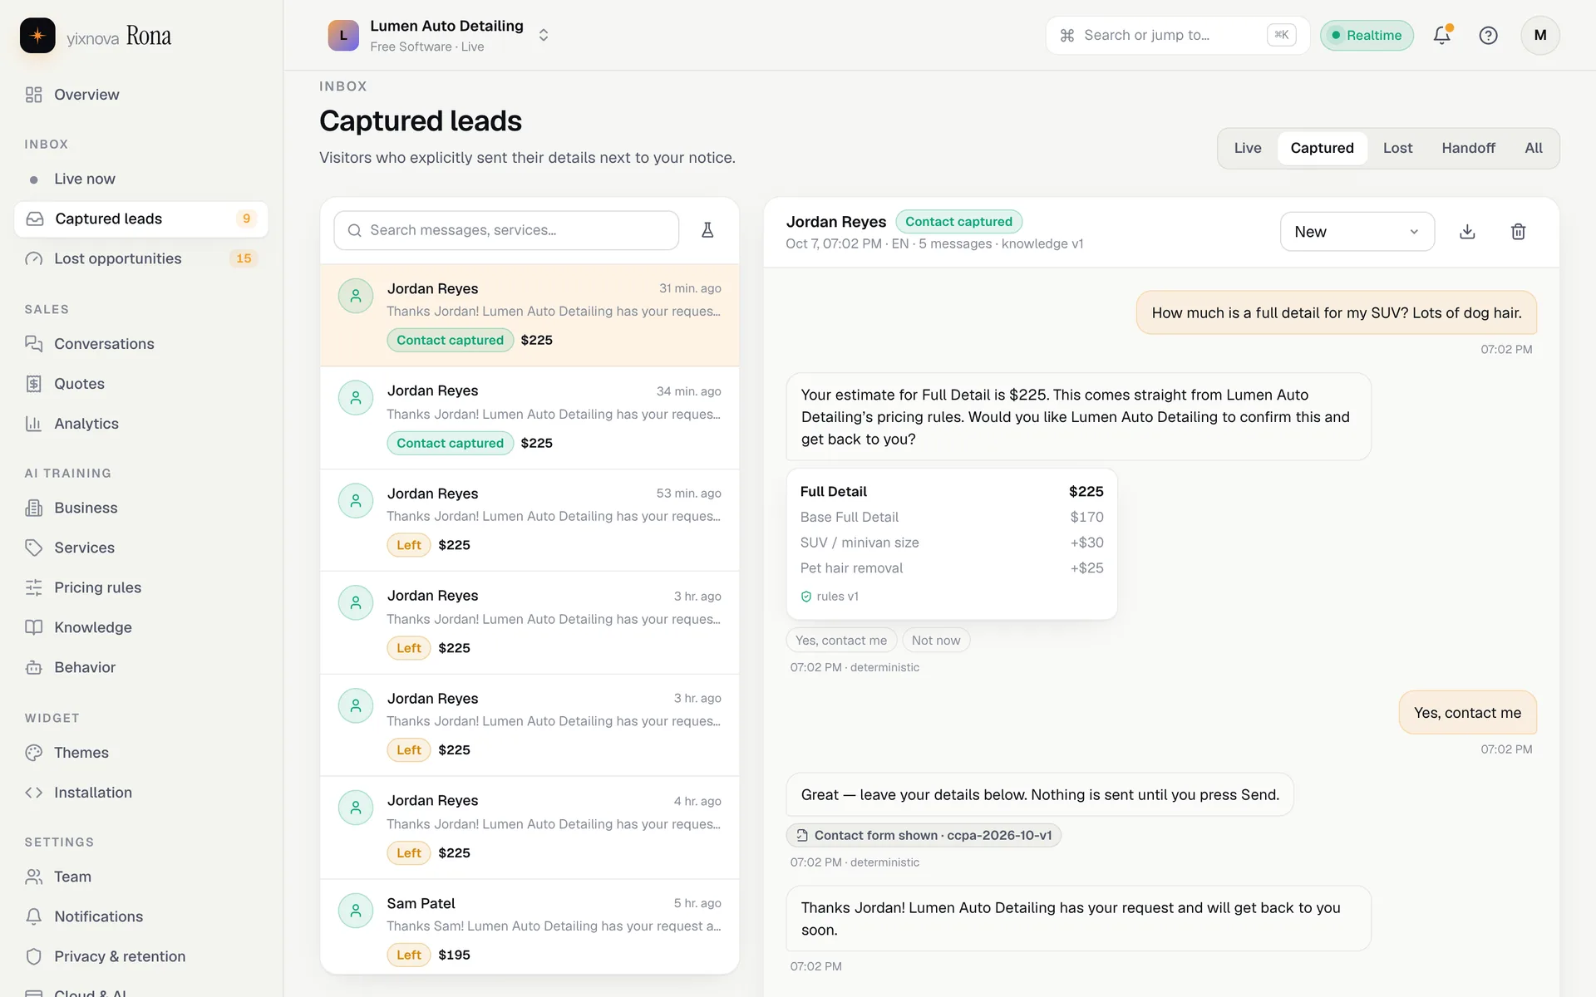Click the Rona star logo
This screenshot has width=1596, height=997.
[x=37, y=36]
